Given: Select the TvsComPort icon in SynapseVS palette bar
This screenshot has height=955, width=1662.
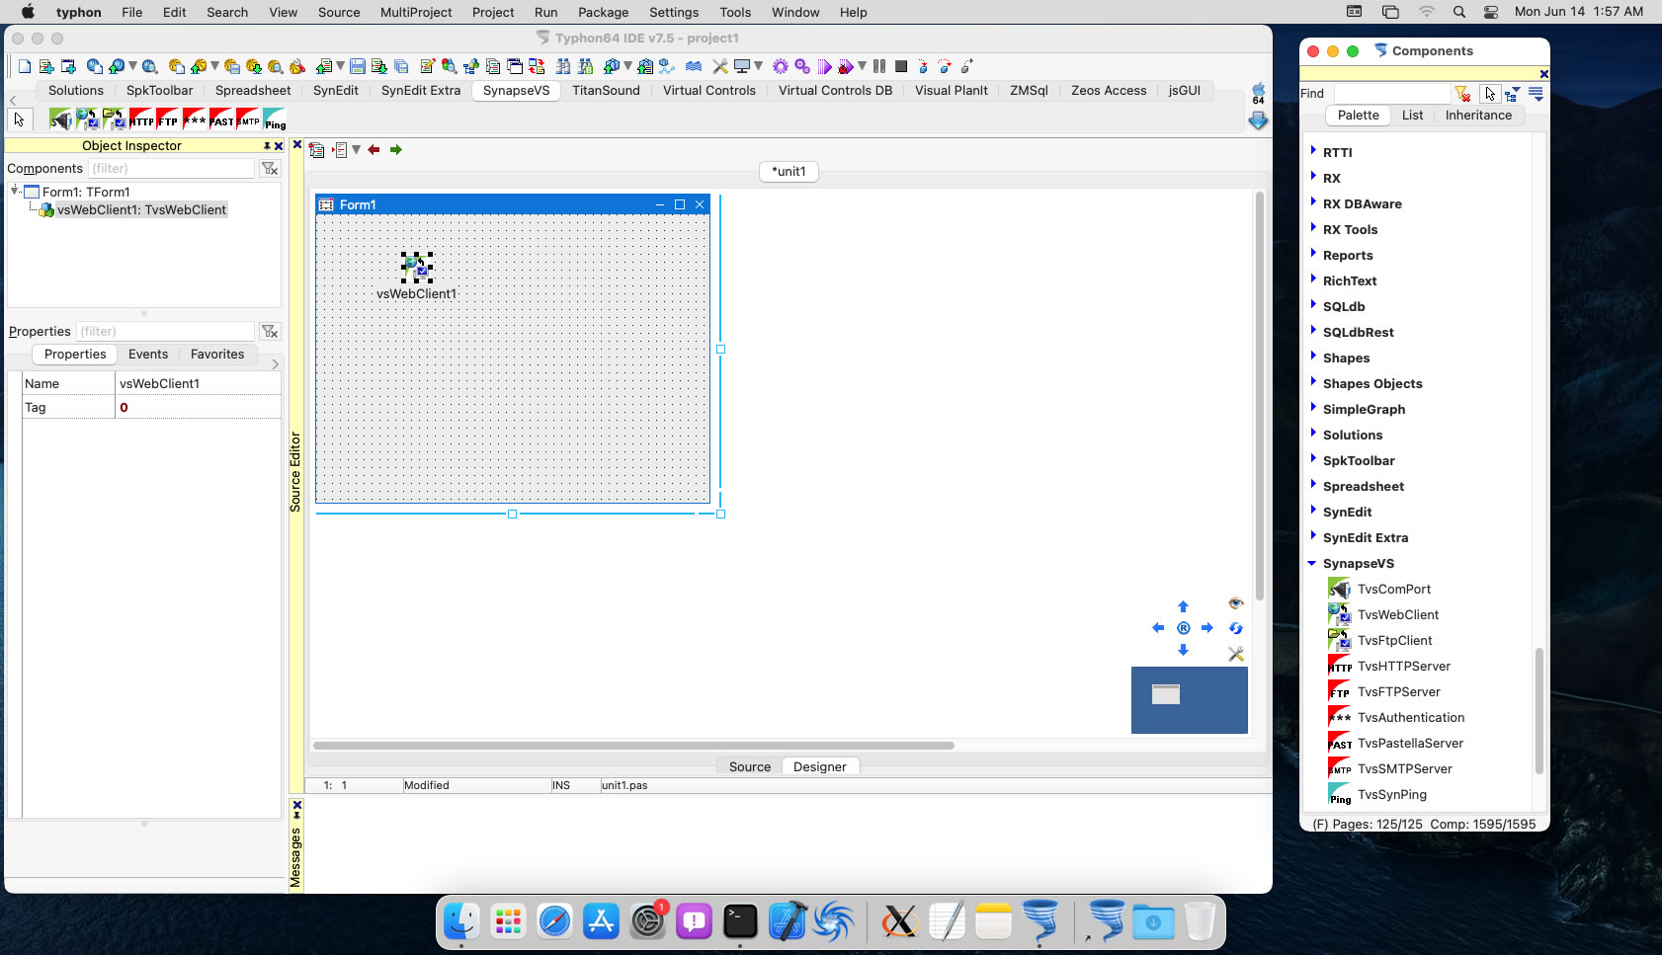Looking at the screenshot, I should tap(60, 119).
